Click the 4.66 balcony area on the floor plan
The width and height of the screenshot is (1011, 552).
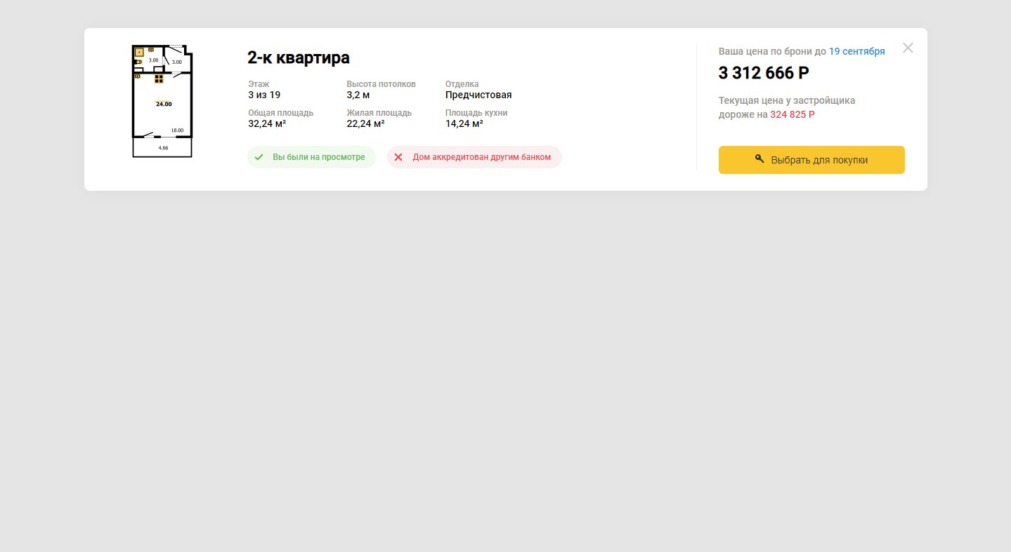tap(162, 147)
